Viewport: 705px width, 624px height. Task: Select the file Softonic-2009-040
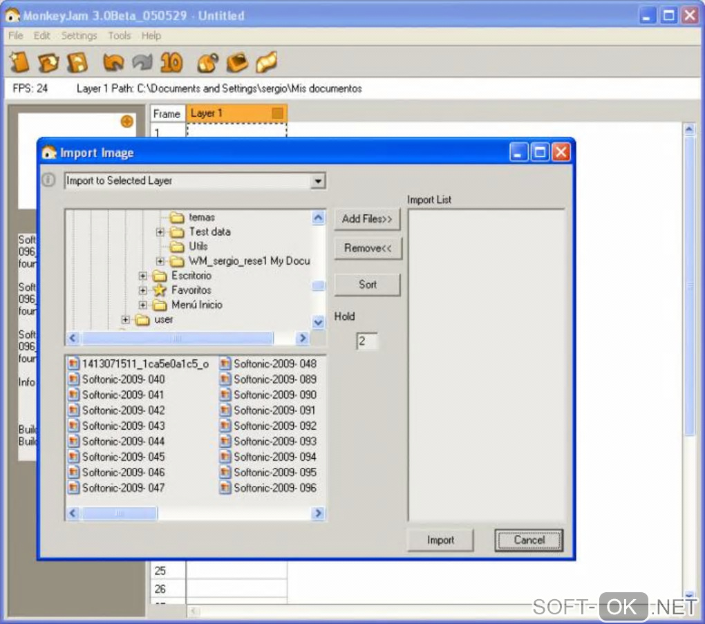click(117, 379)
